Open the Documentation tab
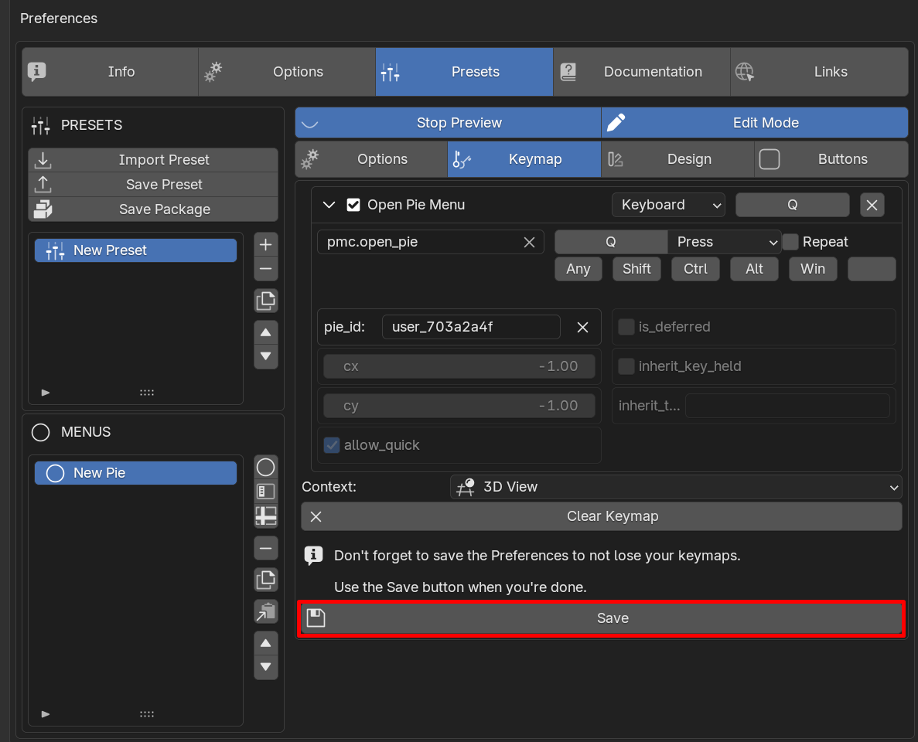Screen dimensions: 918x742 (x=642, y=72)
